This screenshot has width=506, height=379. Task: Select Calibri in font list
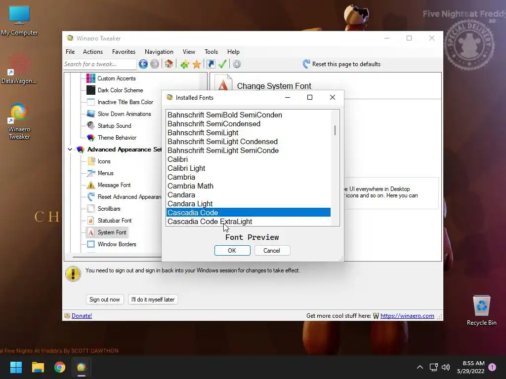pyautogui.click(x=248, y=159)
